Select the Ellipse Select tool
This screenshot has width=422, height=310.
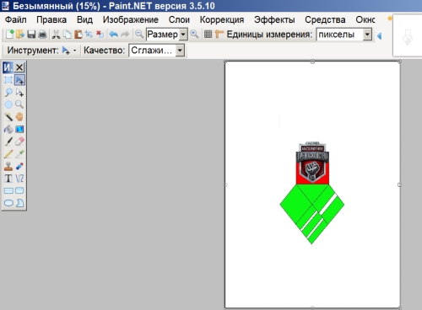8,104
